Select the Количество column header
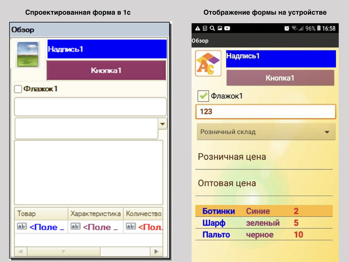This screenshot has width=349, height=262. coord(143,214)
